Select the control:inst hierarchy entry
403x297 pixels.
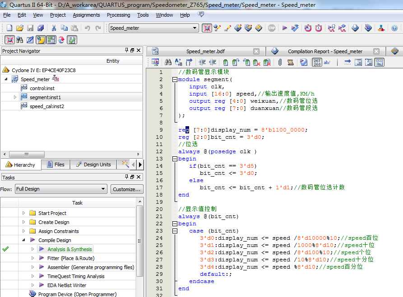[x=42, y=88]
